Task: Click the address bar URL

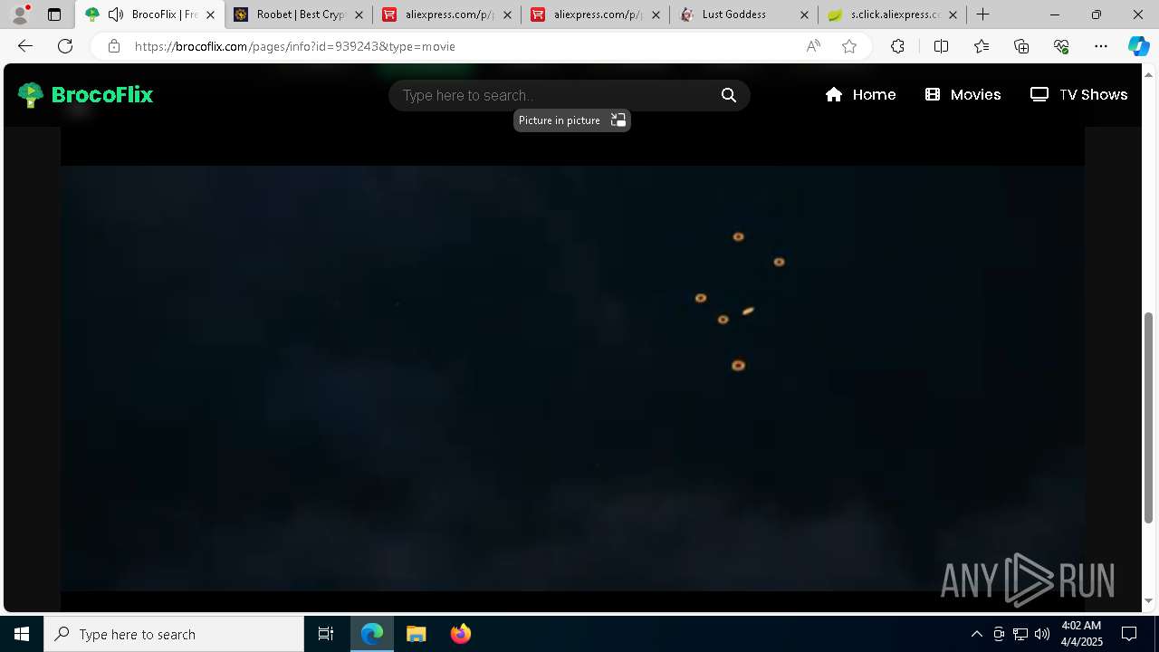Action: click(x=295, y=46)
